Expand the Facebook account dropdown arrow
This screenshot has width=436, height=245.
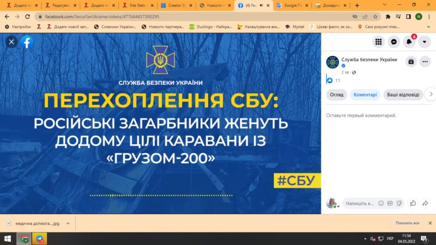[425, 42]
